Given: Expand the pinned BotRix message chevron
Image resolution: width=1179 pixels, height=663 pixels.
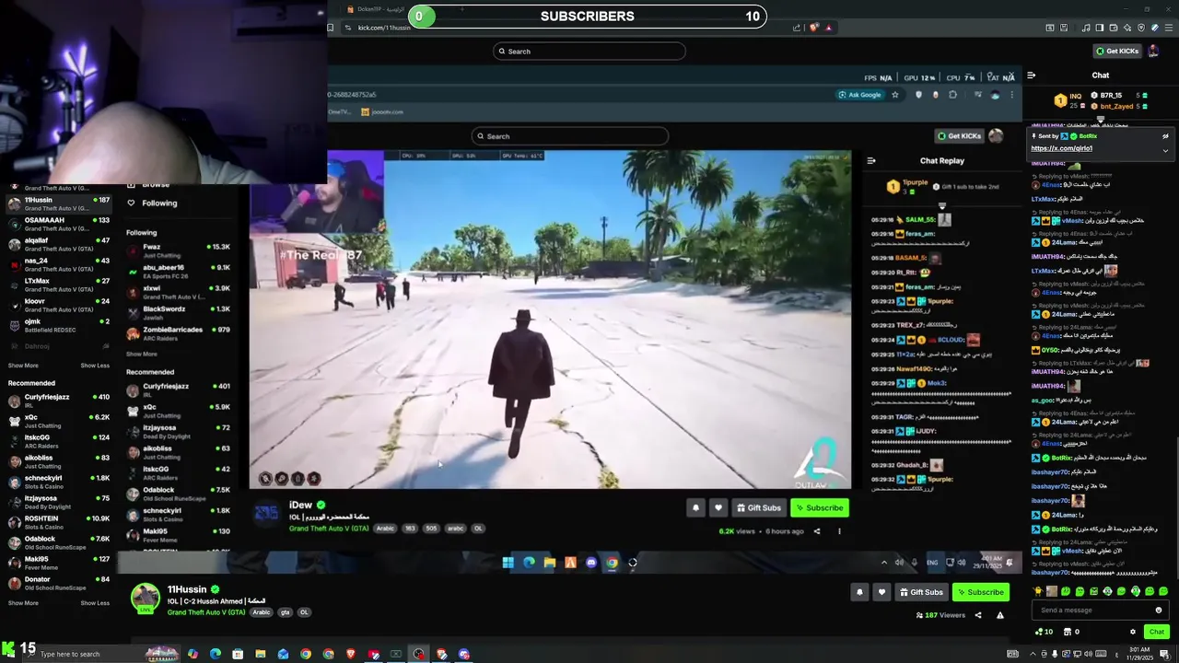Looking at the screenshot, I should click(x=1165, y=150).
